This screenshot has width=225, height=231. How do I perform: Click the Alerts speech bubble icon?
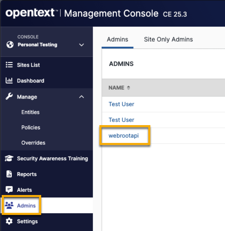coord(9,190)
